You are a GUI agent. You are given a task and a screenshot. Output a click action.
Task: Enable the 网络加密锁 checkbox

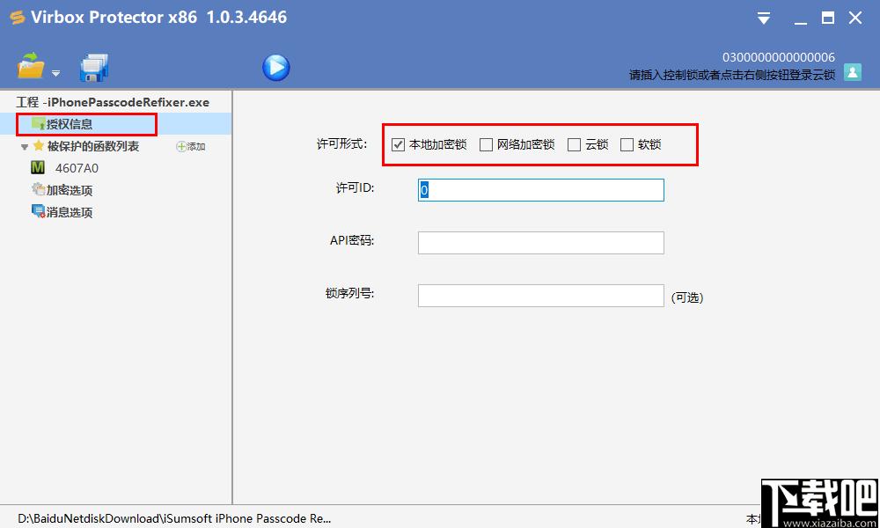(486, 145)
